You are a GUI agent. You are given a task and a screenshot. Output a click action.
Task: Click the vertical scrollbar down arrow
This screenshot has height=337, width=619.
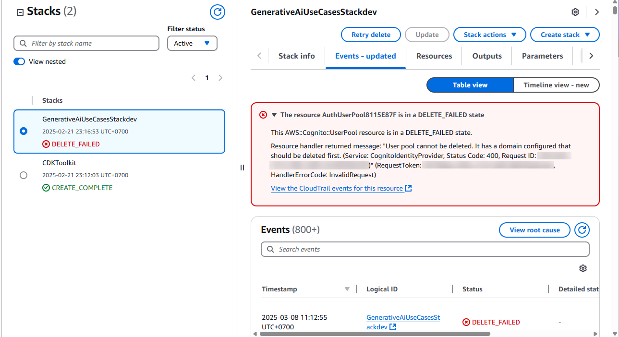click(x=615, y=334)
